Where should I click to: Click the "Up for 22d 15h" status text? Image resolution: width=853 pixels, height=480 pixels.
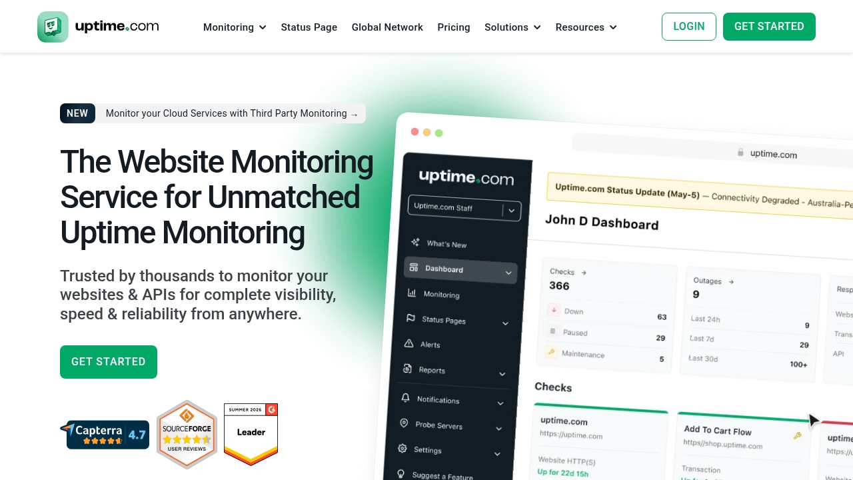tap(562, 473)
